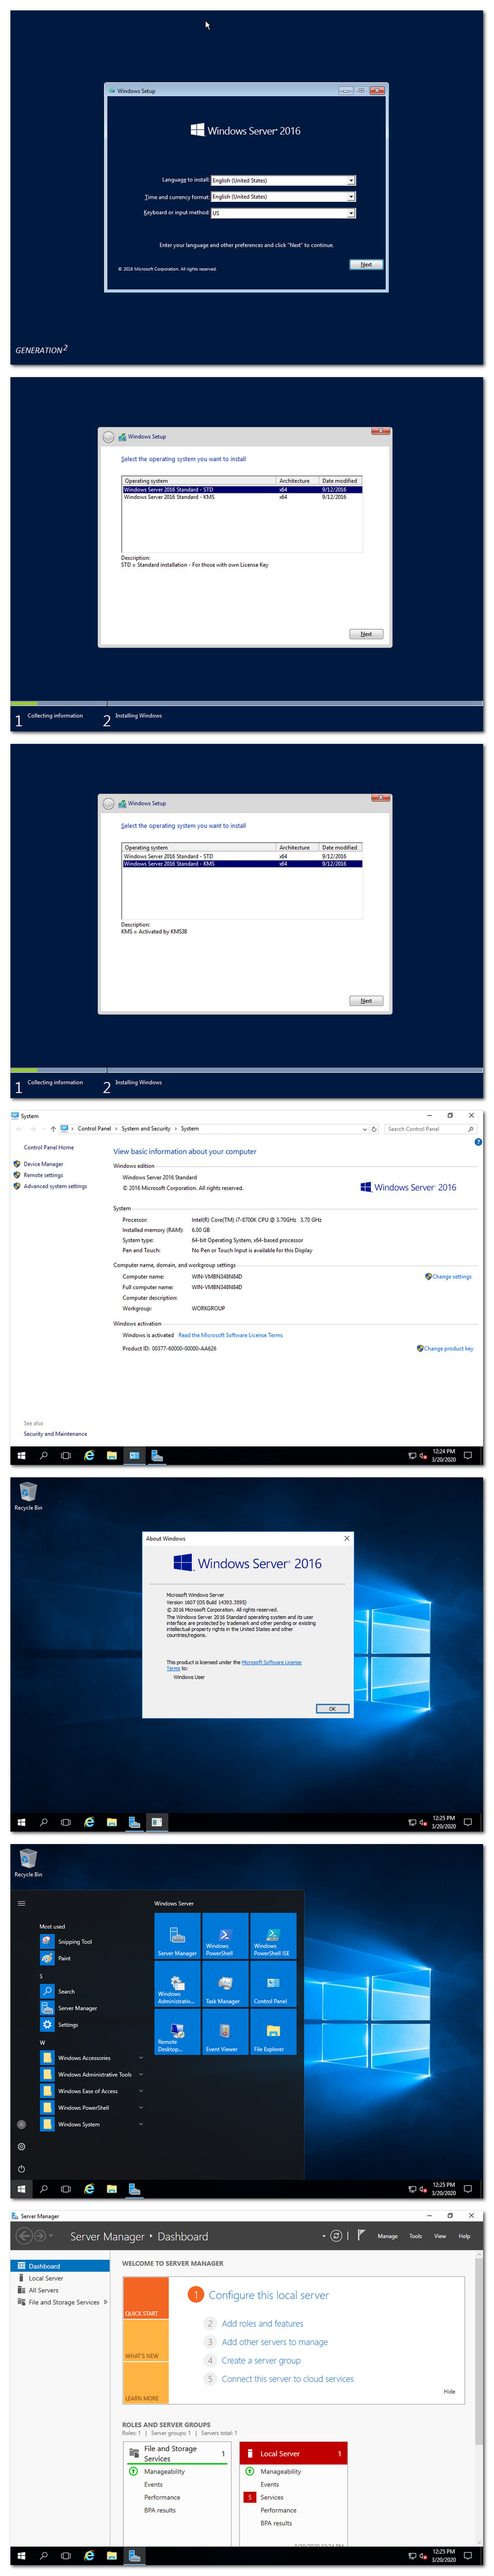Open the Control Panel tile
The height and width of the screenshot is (2576, 494).
(x=273, y=1983)
